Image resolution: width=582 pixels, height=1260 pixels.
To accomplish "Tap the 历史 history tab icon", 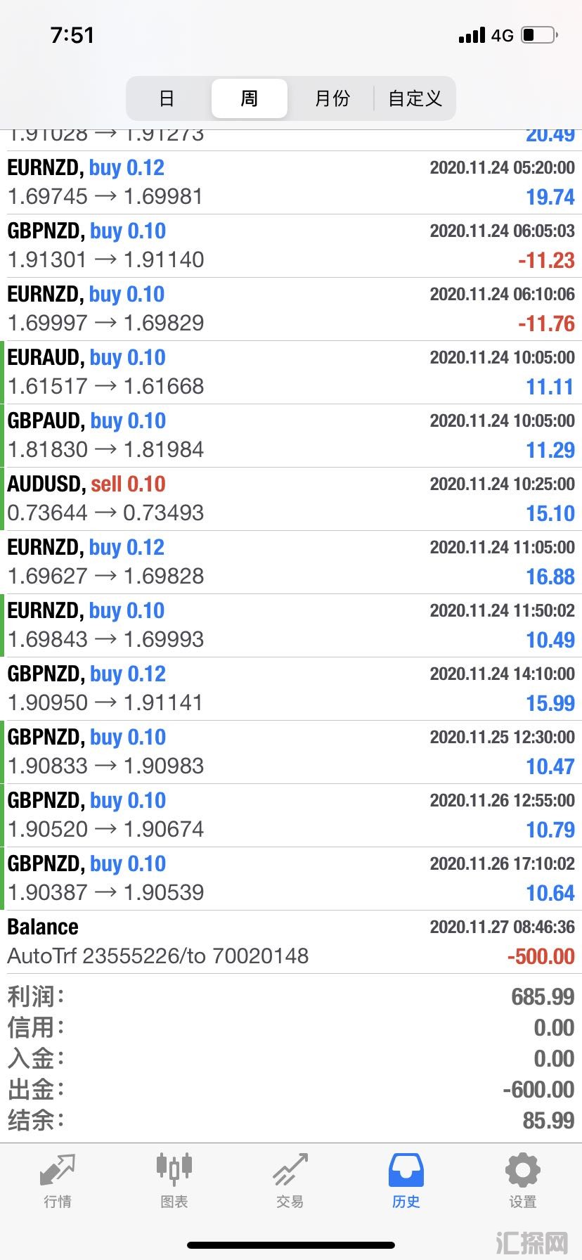I will [x=406, y=1169].
